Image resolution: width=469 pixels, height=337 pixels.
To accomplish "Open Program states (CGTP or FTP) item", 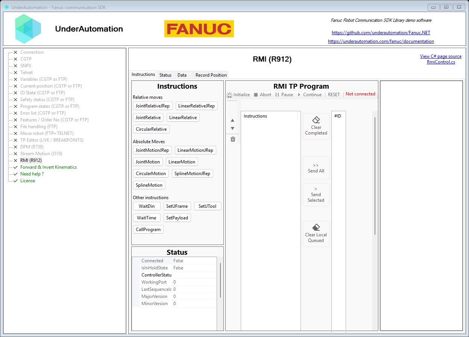I will 50,106.
